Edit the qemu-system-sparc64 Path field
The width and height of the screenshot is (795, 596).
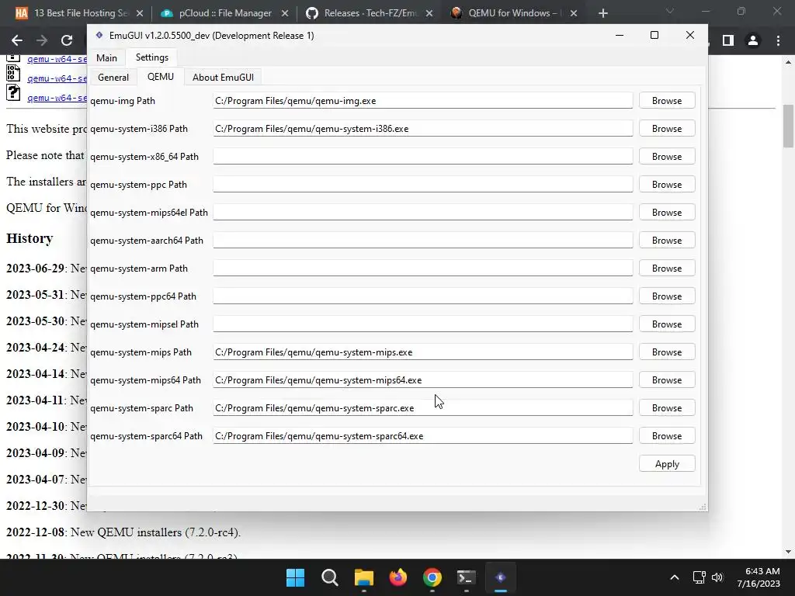click(423, 435)
